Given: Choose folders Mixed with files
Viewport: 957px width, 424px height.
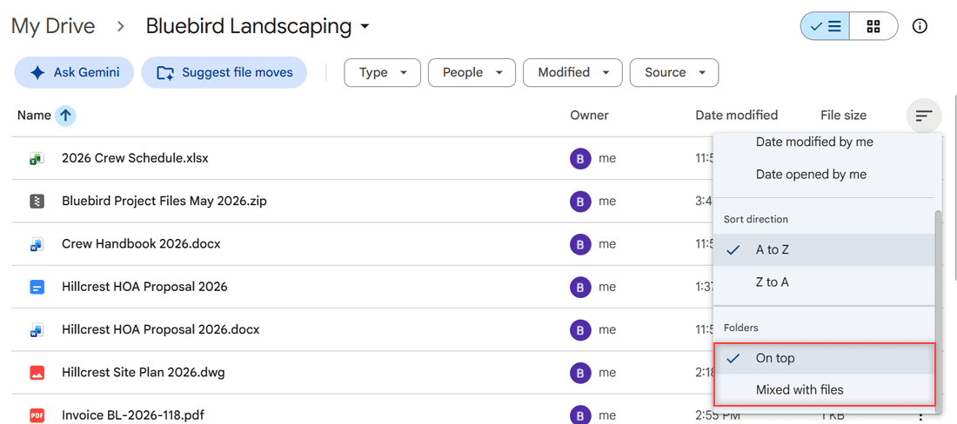Looking at the screenshot, I should tap(823, 390).
